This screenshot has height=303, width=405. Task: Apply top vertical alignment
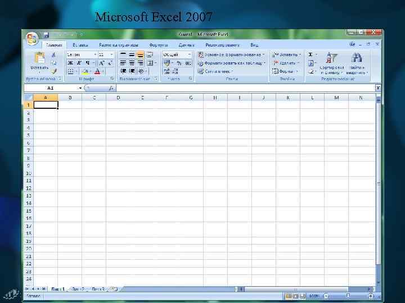pos(123,54)
